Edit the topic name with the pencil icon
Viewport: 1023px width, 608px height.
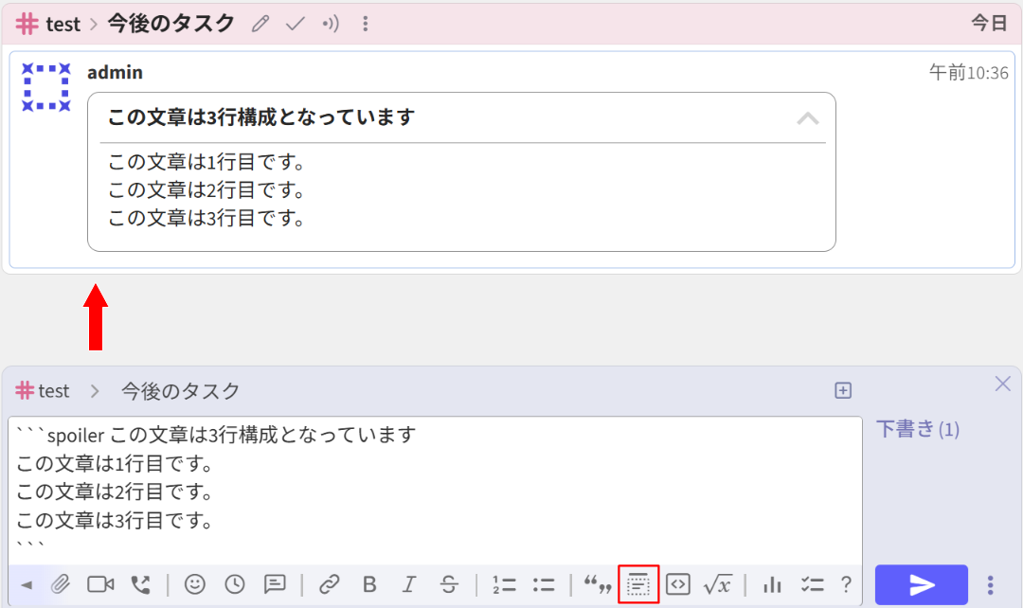click(260, 23)
